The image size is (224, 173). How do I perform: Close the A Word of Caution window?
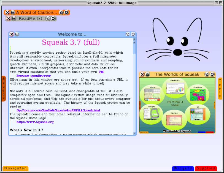[x=7, y=13]
